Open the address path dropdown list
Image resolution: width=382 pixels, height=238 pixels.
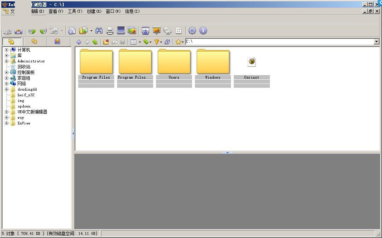(x=376, y=42)
